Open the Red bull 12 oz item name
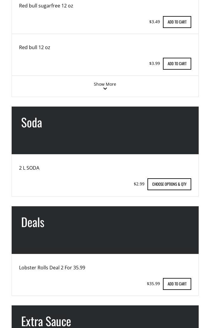 coord(35,47)
